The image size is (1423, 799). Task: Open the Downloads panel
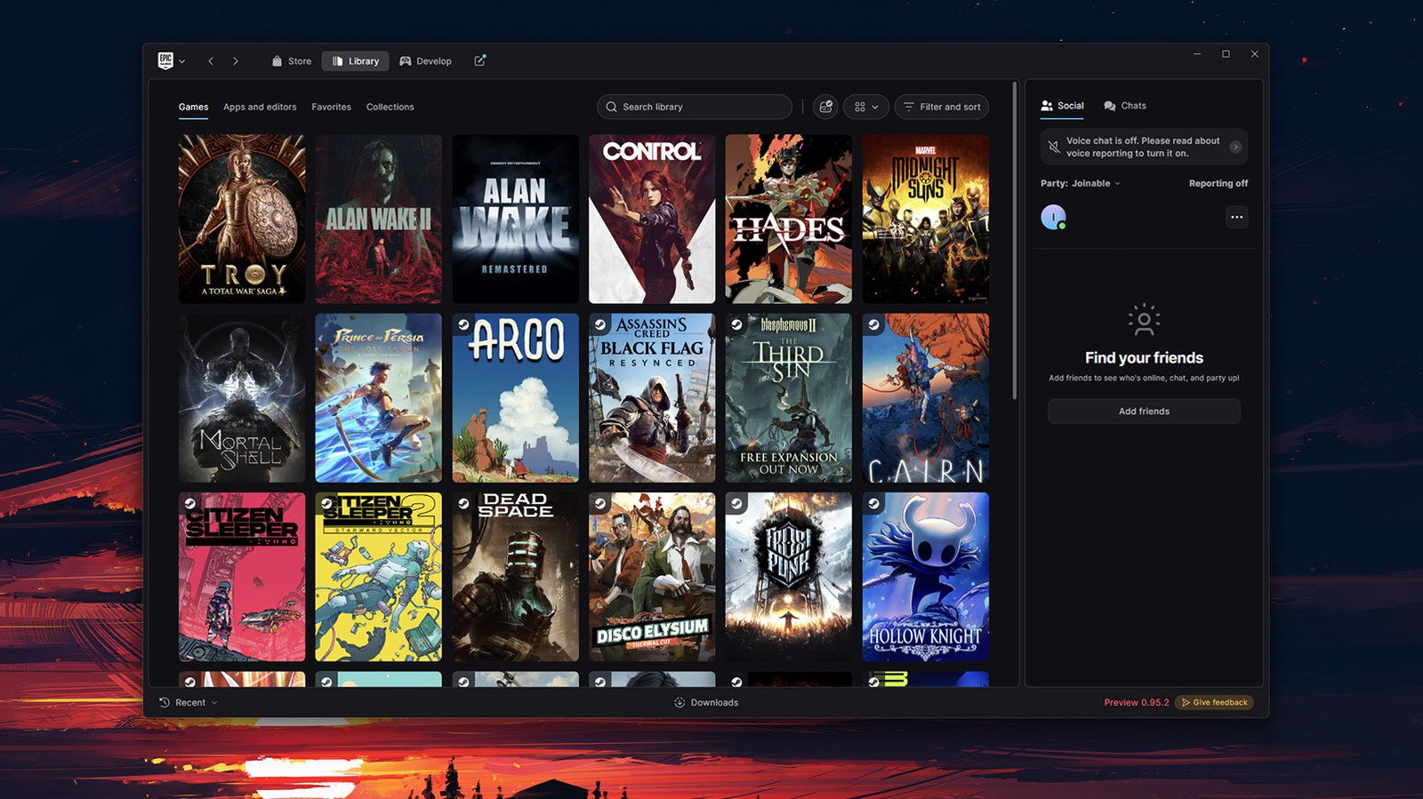(x=706, y=702)
